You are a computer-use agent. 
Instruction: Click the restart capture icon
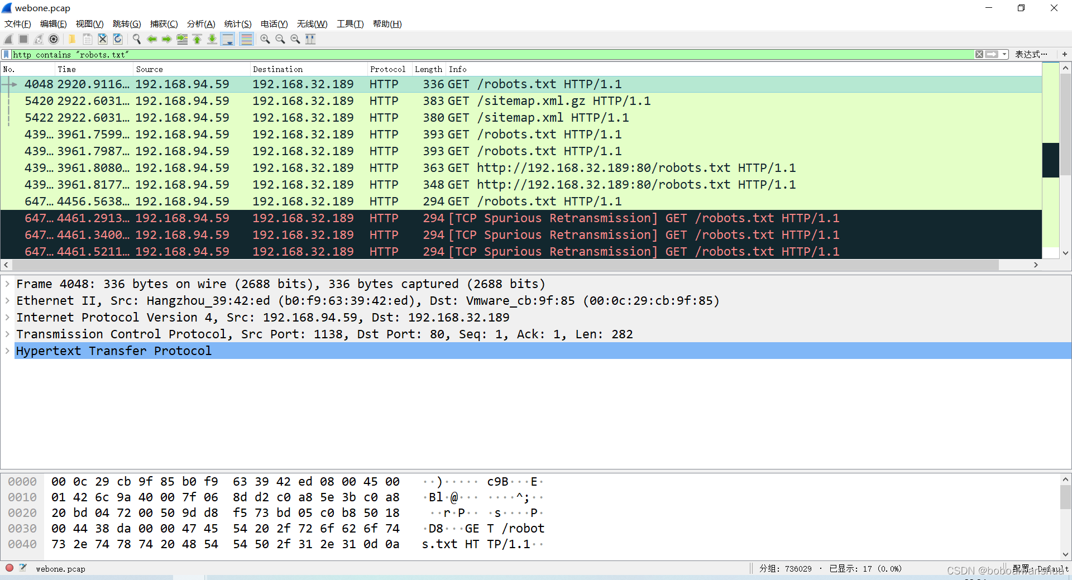(x=39, y=39)
